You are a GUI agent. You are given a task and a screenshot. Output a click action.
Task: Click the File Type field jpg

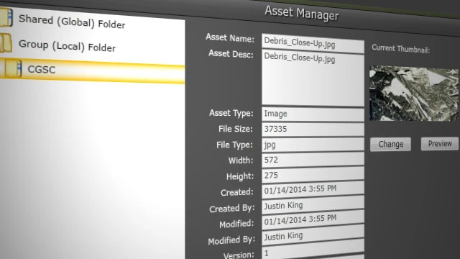pos(313,145)
